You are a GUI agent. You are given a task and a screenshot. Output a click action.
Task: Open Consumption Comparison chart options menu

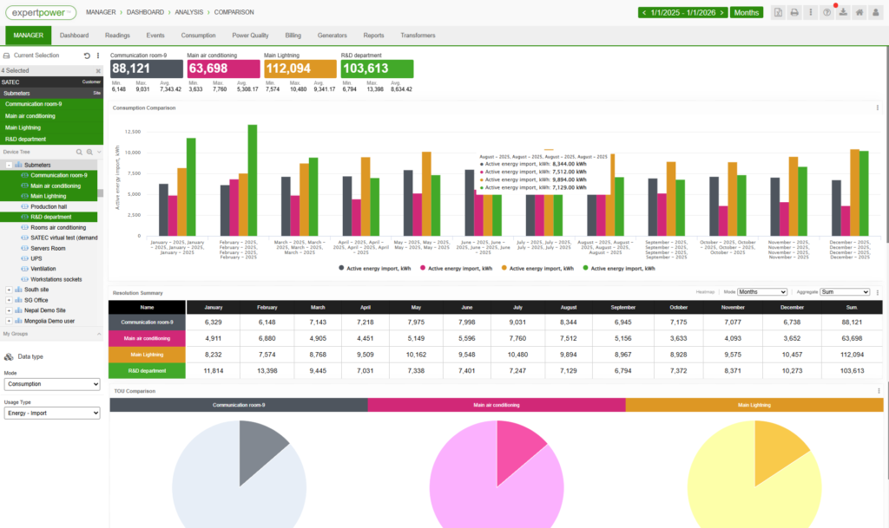click(878, 108)
